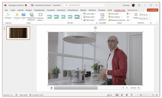Screen dimensions: 162x98
Task: Select slide 1 thumbnail
Action: pyautogui.click(x=18, y=33)
